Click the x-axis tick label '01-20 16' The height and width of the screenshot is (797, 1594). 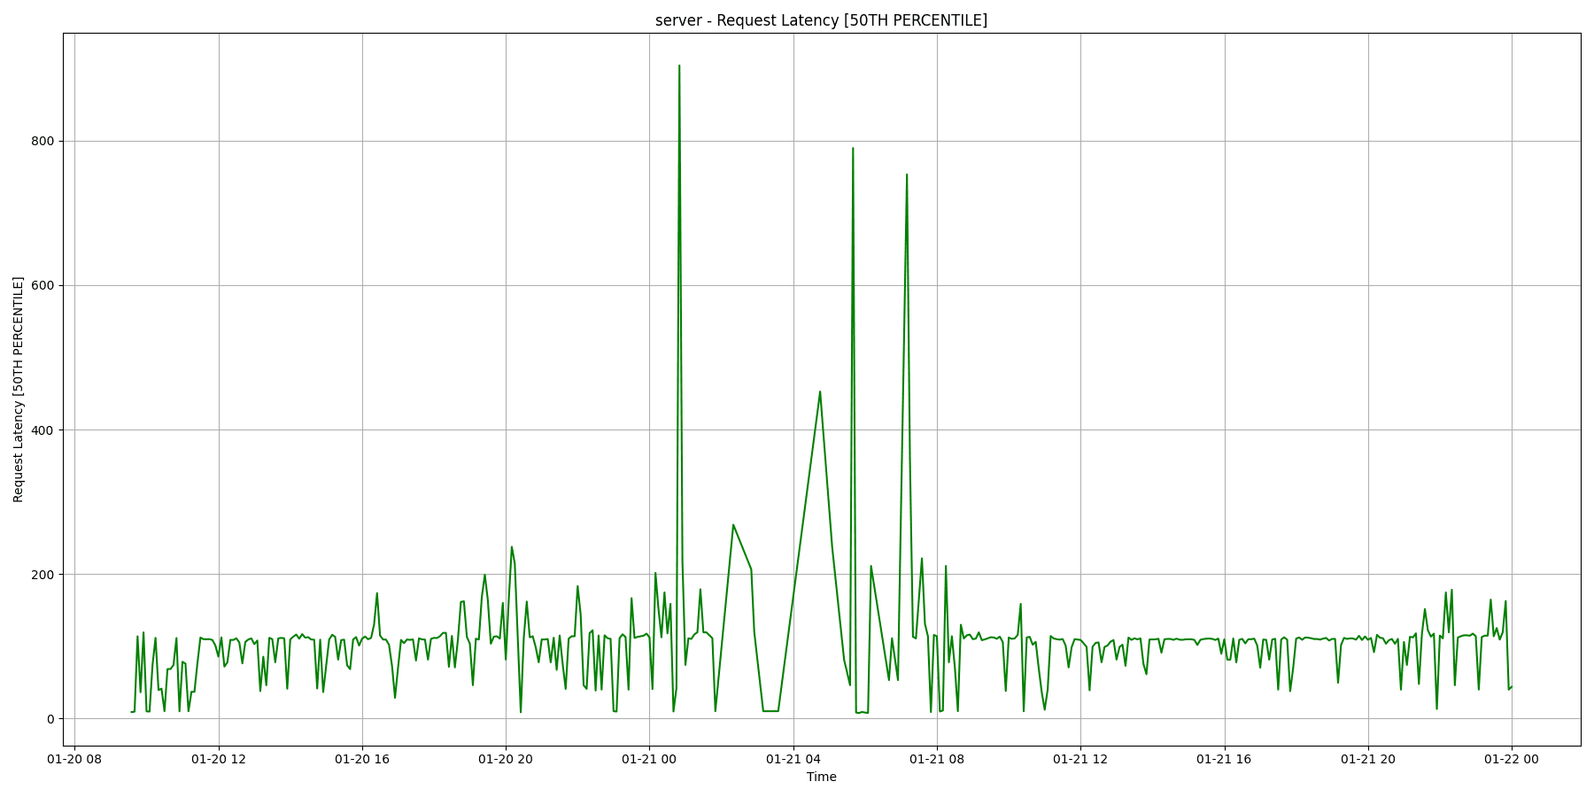[x=362, y=759]
